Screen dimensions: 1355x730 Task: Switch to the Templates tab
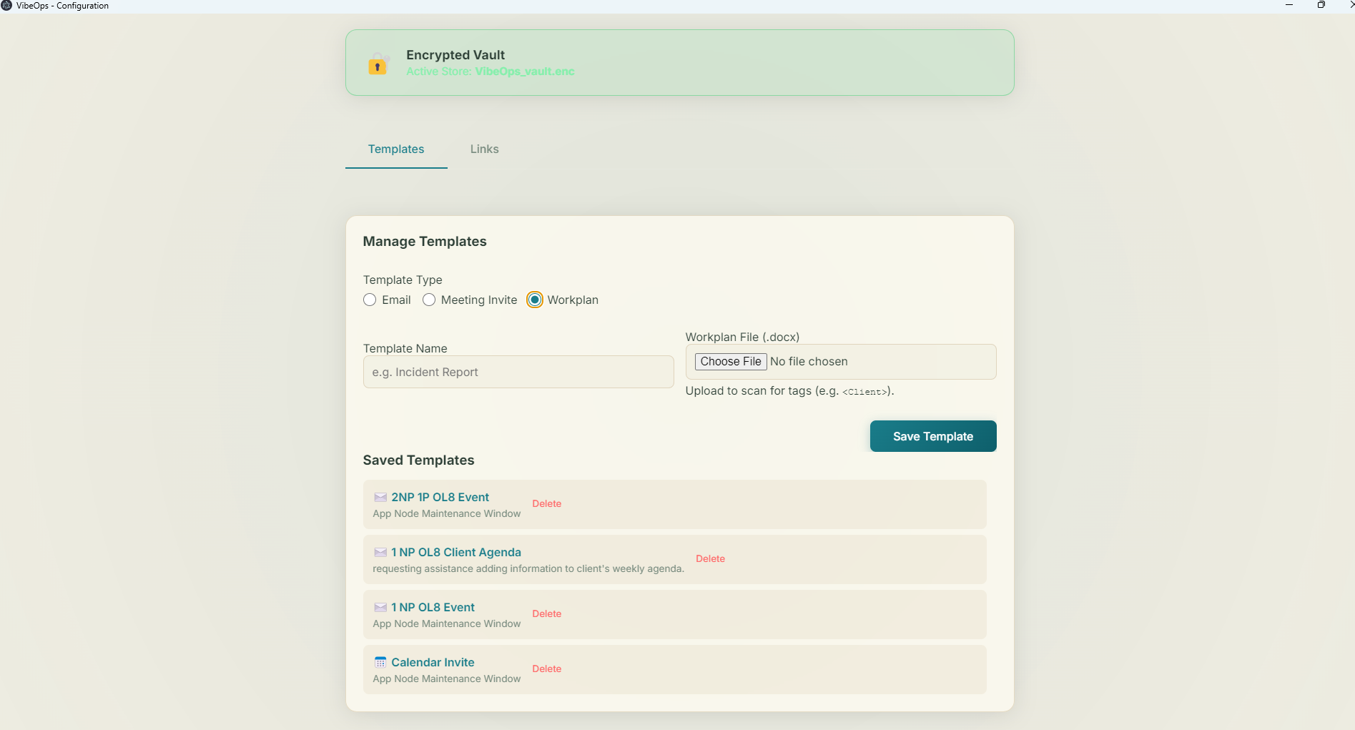click(396, 149)
